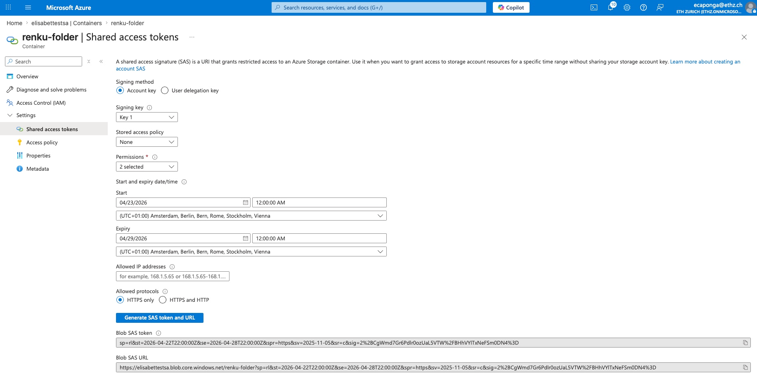Open the Feedback icon in header
Image resolution: width=757 pixels, height=383 pixels.
click(x=660, y=7)
